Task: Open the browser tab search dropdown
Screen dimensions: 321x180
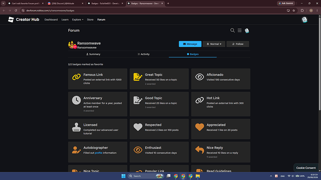Action: click(x=3, y=3)
